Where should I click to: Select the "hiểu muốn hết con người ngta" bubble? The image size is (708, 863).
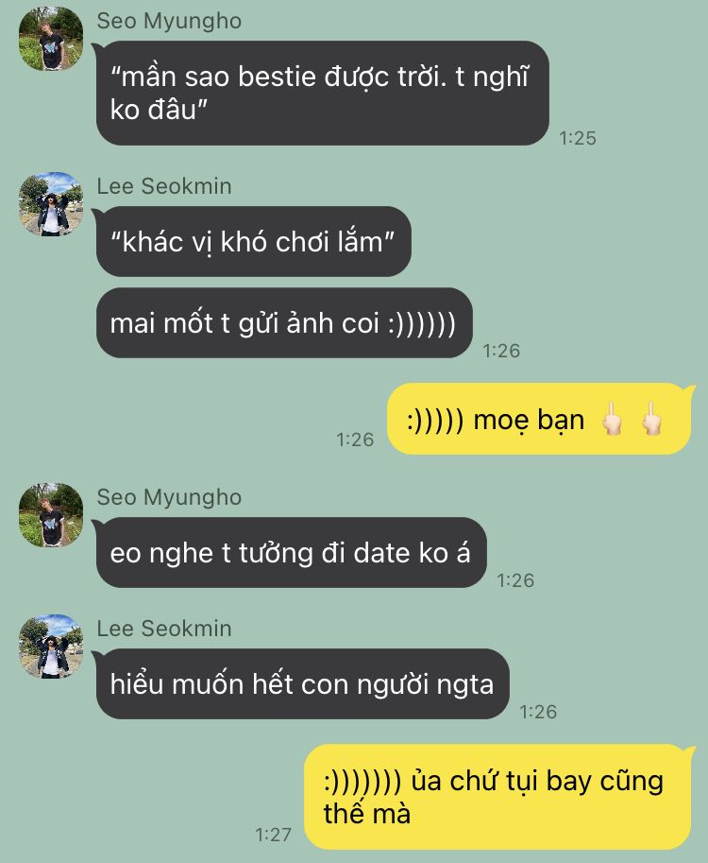[x=302, y=684]
